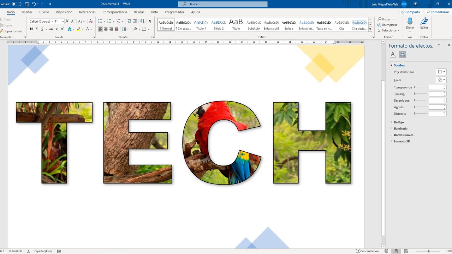Open the Correspondencia tab
The image size is (452, 254).
pyautogui.click(x=115, y=12)
